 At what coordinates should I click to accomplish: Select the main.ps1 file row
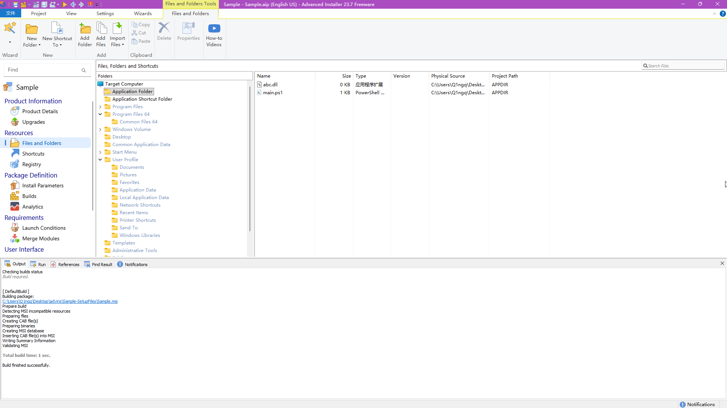(x=403, y=93)
